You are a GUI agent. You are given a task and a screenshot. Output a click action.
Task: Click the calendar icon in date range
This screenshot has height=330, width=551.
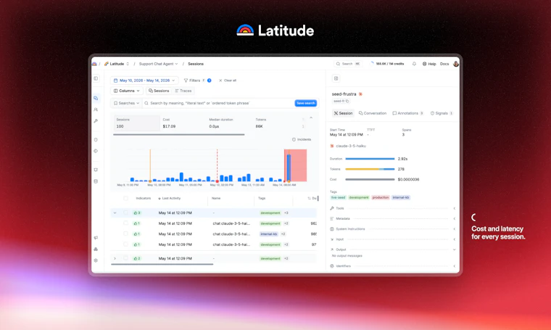[115, 81]
